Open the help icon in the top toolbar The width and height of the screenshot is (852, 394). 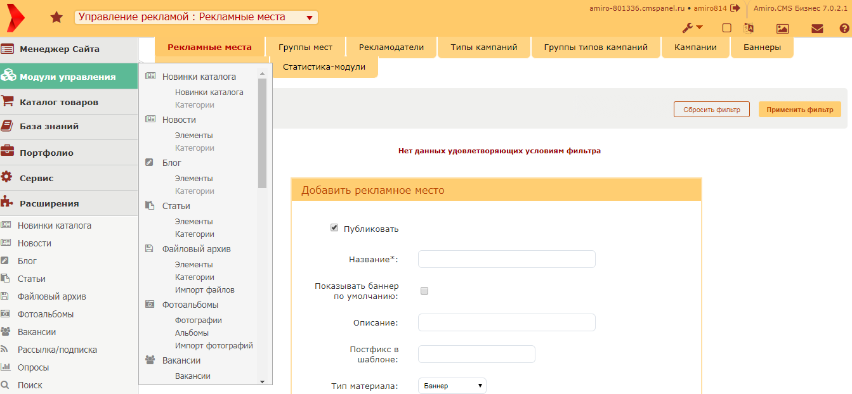(843, 29)
